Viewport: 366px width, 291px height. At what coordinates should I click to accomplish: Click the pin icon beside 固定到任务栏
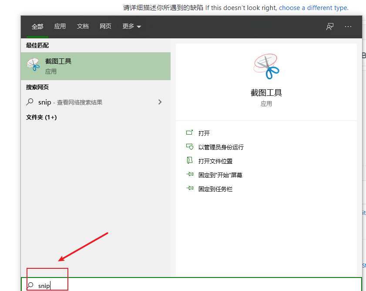190,189
